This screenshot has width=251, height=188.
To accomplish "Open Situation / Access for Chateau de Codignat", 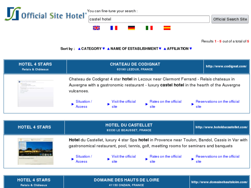I will tap(84, 104).
